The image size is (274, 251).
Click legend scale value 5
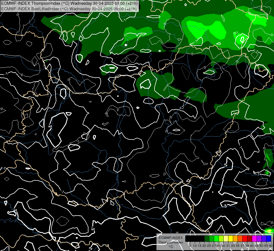point(190,246)
